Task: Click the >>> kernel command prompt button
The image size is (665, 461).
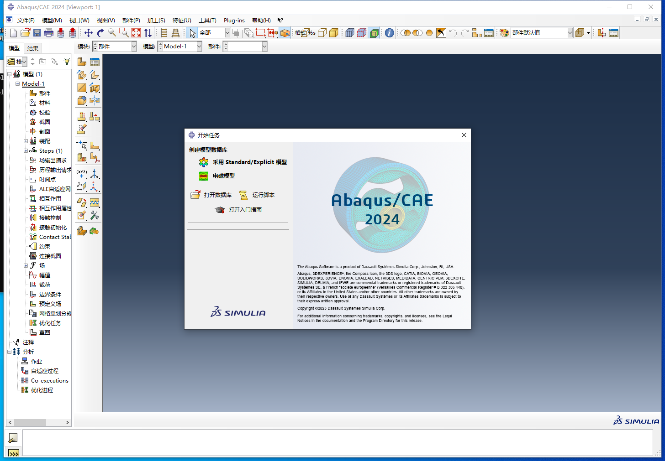Action: (13, 453)
